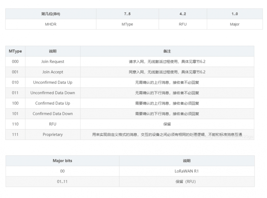The height and width of the screenshot is (198, 267).
Task: Click the Proprietary cell
Action: pos(53,134)
